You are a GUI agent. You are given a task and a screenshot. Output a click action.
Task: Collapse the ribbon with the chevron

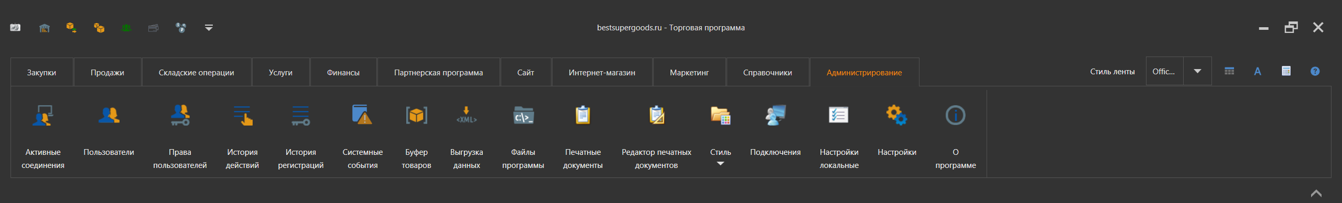tap(1316, 193)
